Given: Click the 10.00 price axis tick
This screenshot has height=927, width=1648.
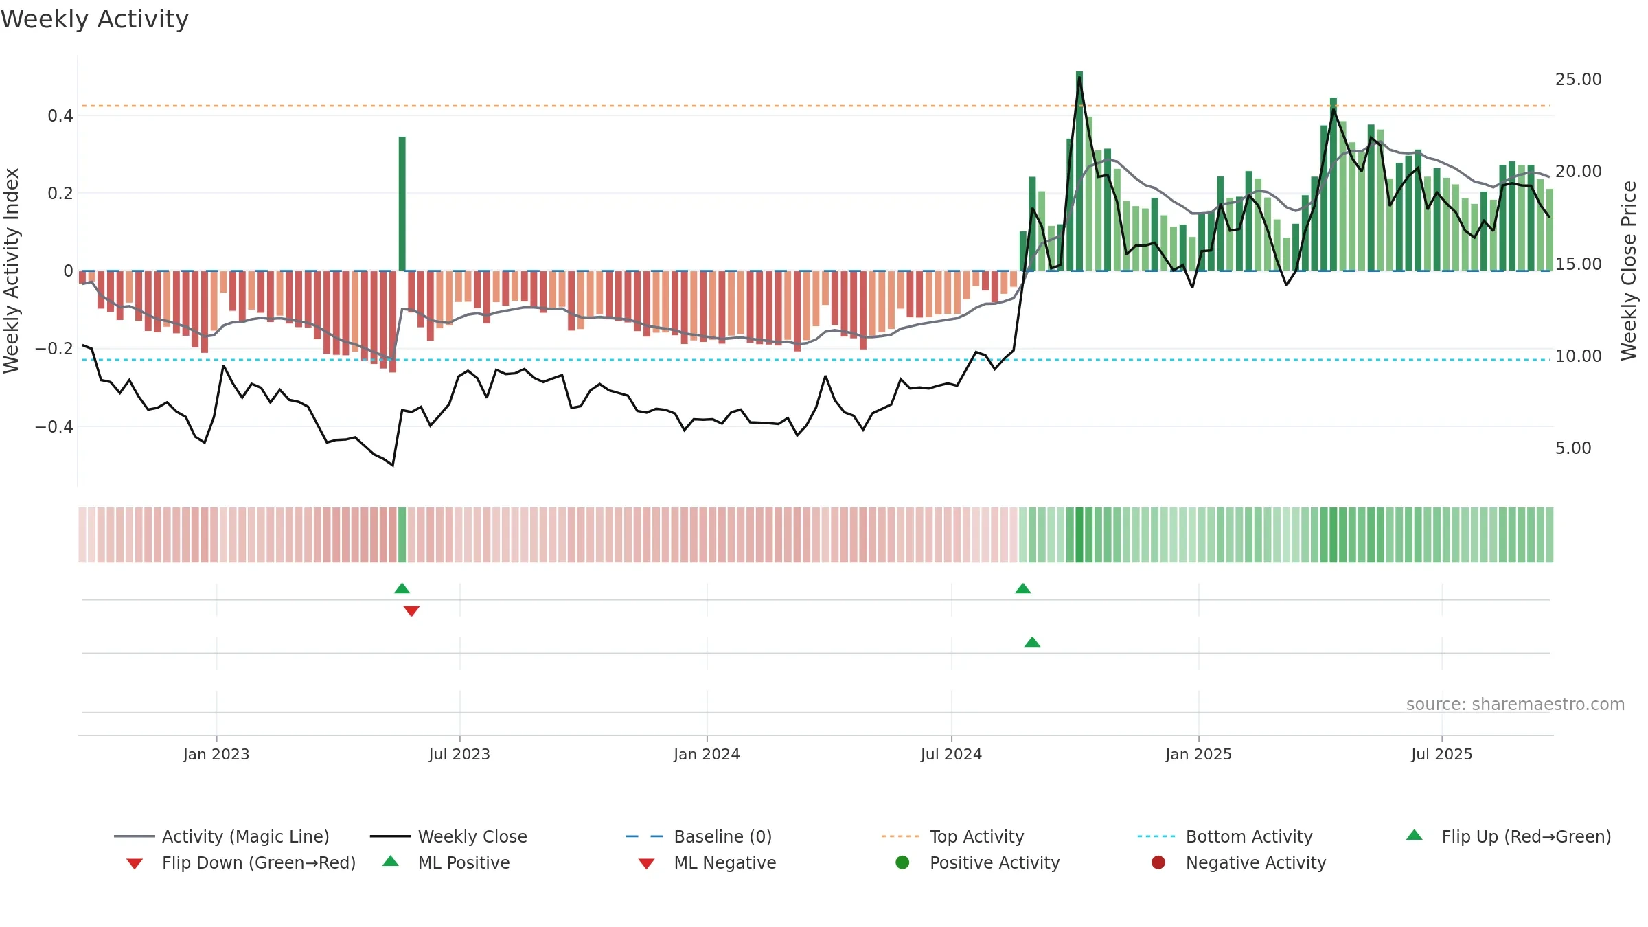Looking at the screenshot, I should pos(1578,356).
